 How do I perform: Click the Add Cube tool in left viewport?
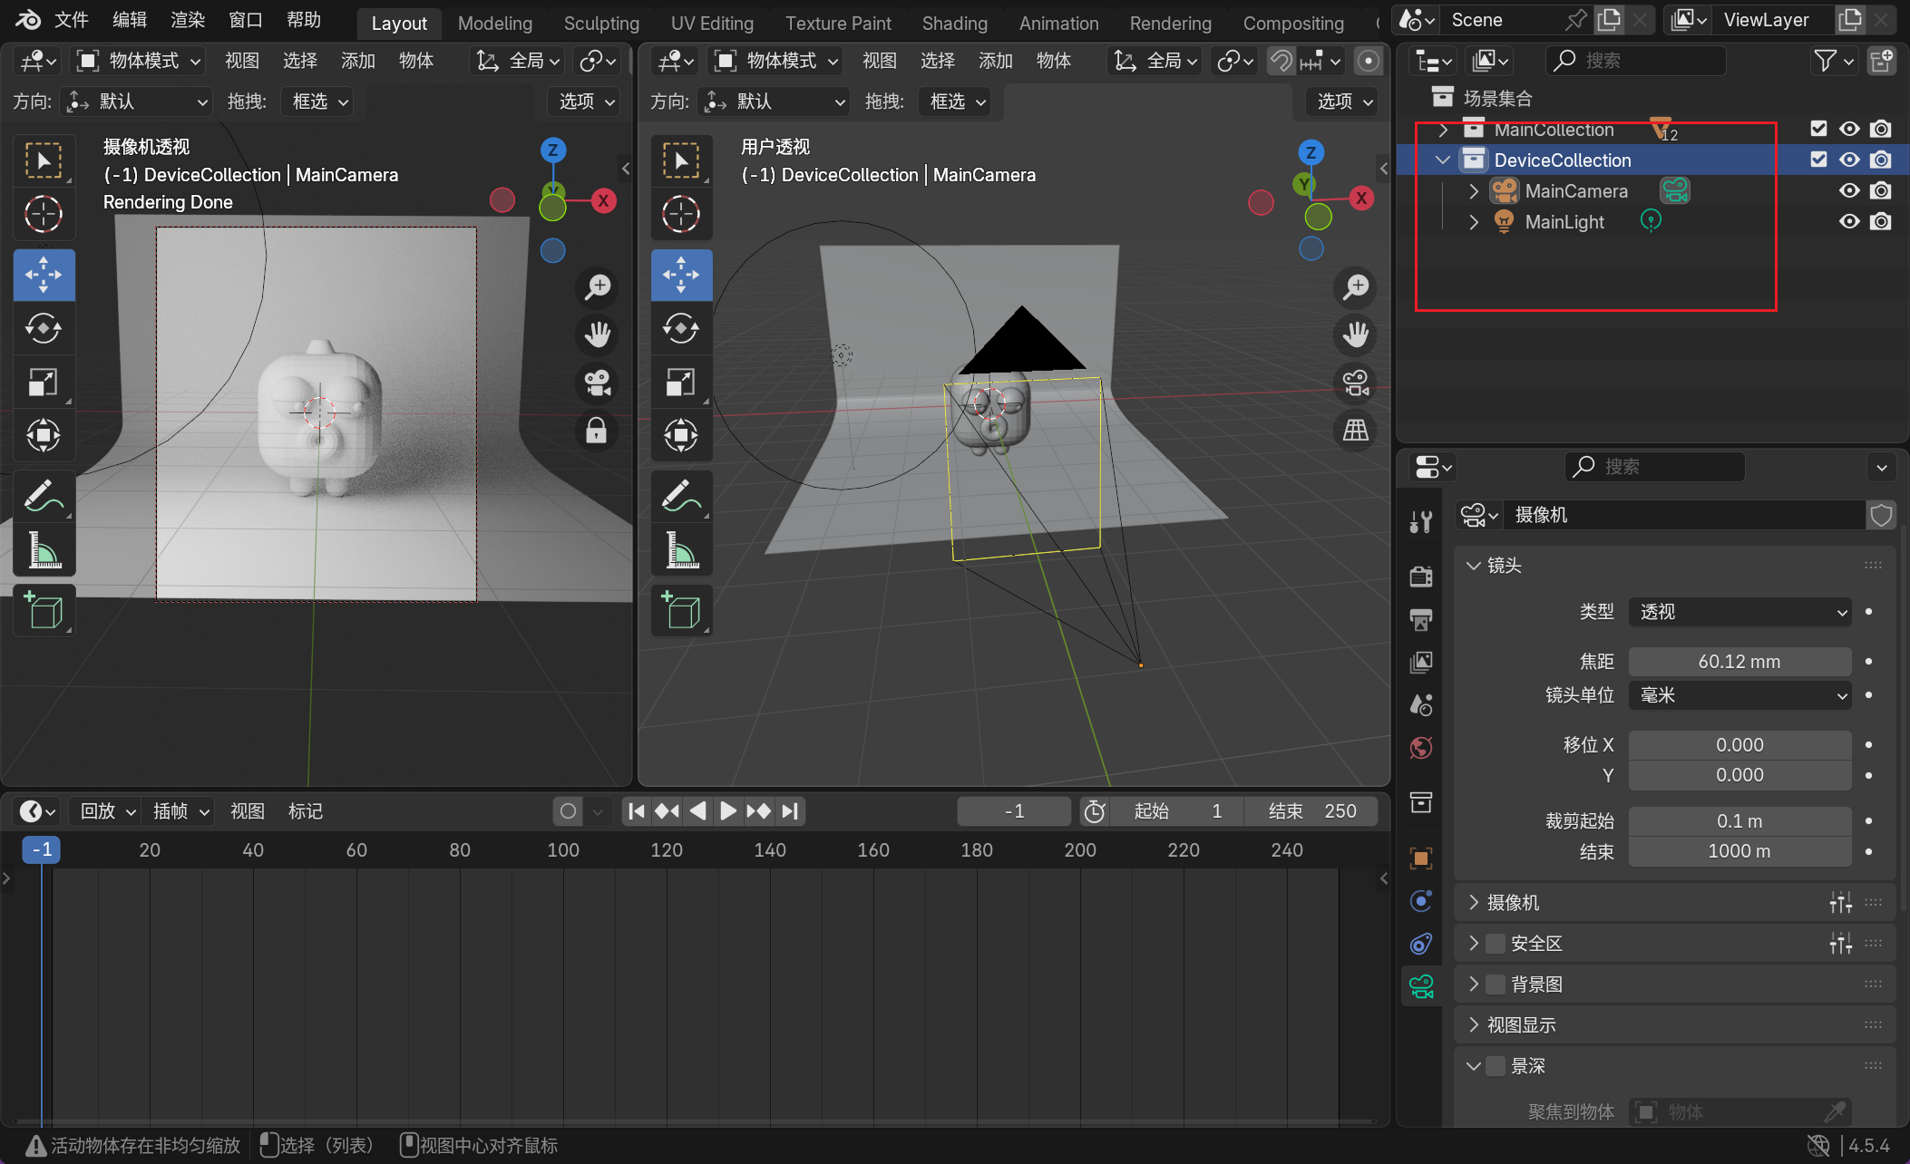click(44, 610)
